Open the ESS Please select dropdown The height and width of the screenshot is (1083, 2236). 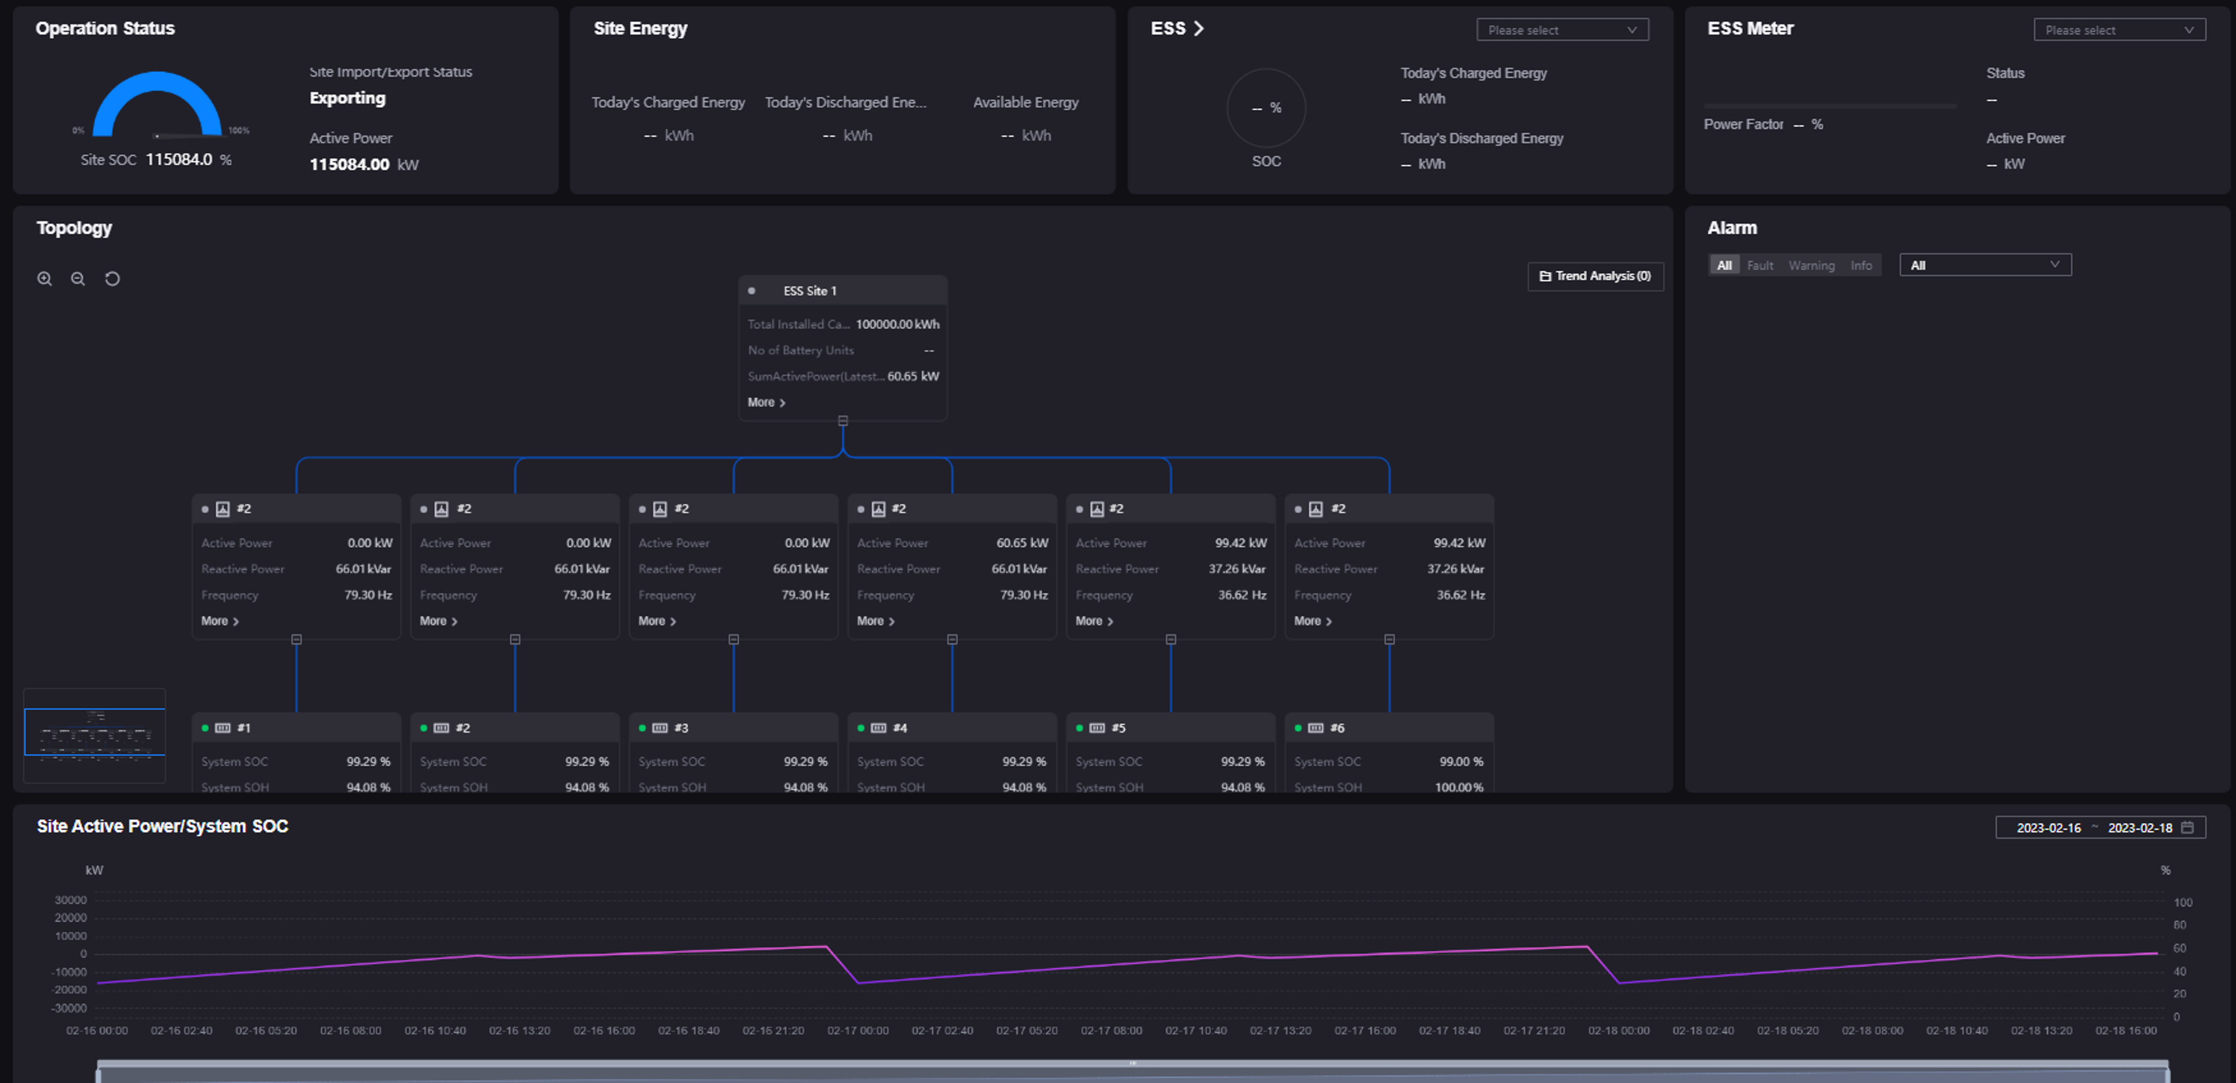click(x=1562, y=30)
